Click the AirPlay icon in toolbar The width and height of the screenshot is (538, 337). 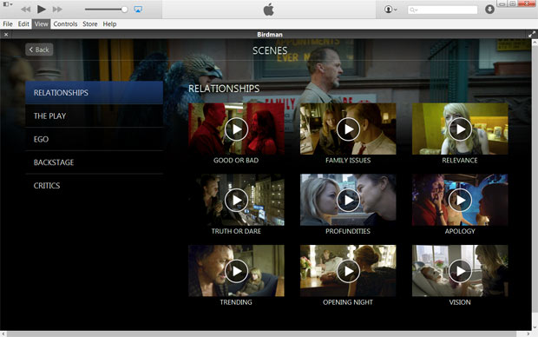(138, 10)
